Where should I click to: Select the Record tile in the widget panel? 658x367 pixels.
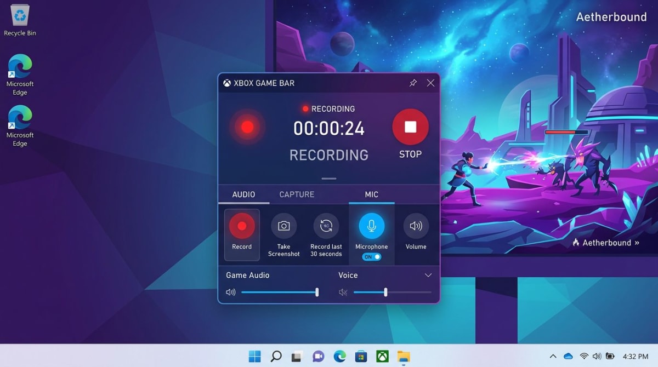pos(242,234)
